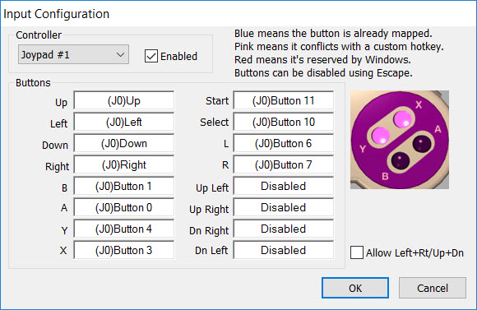Click the OK button
477x310 pixels.
tap(355, 288)
